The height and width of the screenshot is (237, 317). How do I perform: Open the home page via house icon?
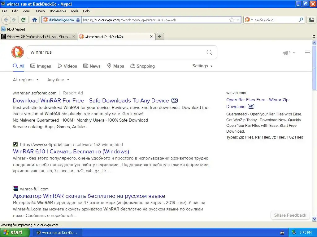pos(35,20)
